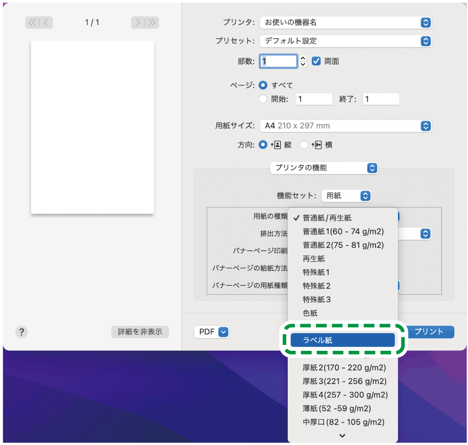
Task: Toggle the 両面 duplex checkbox
Action: [x=316, y=61]
